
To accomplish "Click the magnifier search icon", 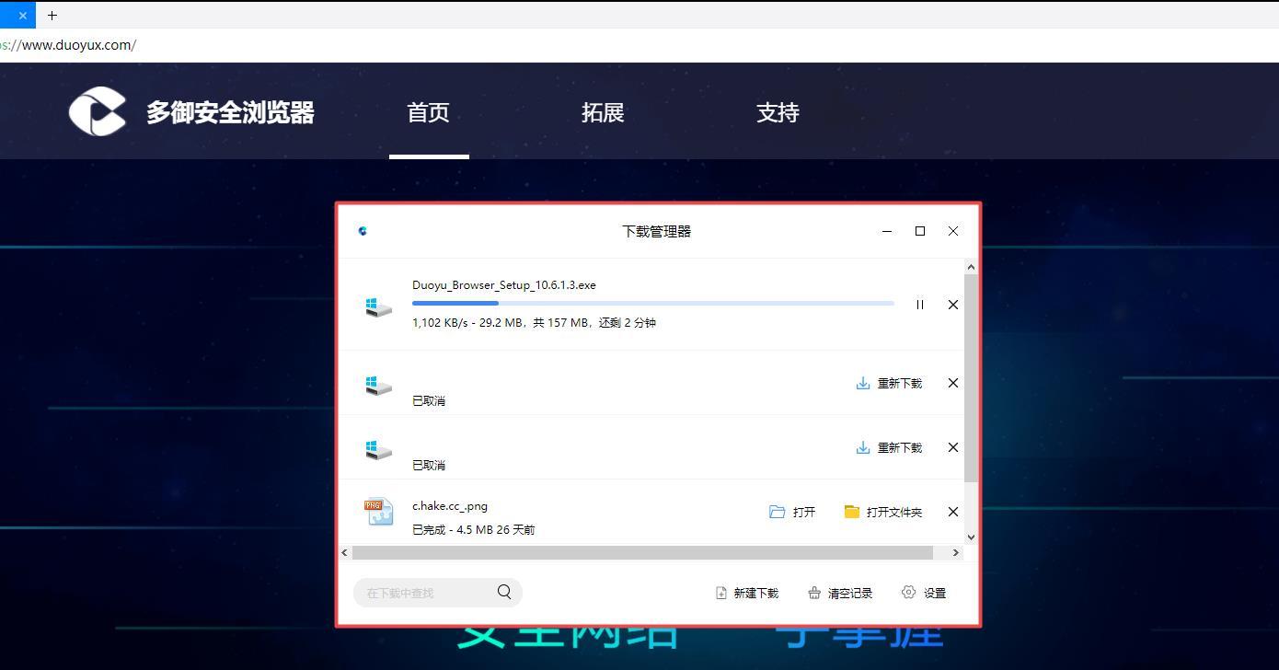I will click(x=504, y=592).
